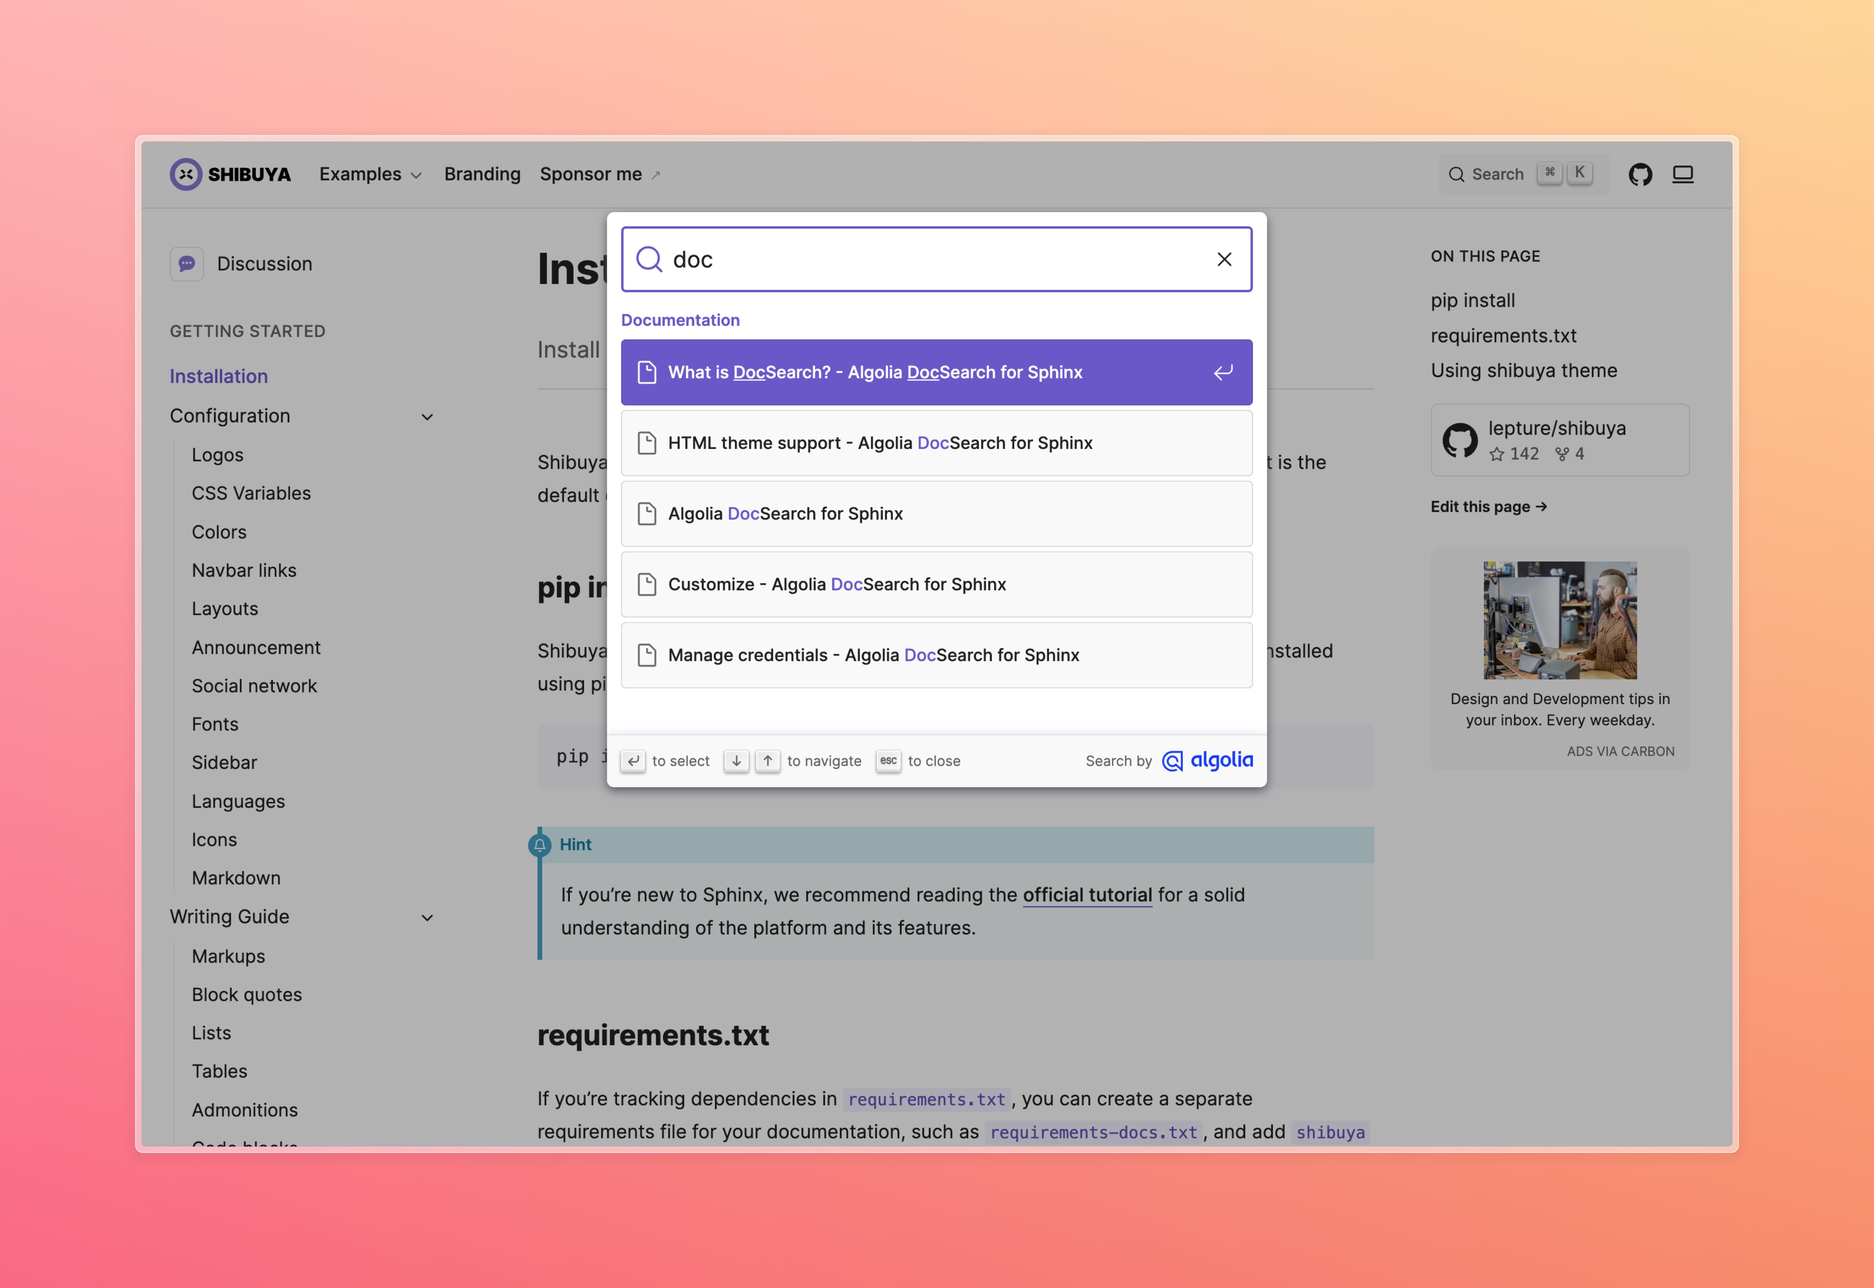
Task: Clear the search query with X
Action: click(x=1224, y=259)
